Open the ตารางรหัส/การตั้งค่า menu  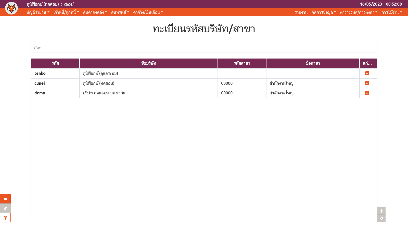358,12
